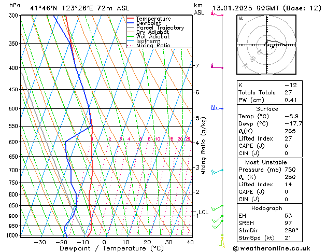The height and width of the screenshot is (252, 326).
Task: Select the Dry Adiabat legend entry
Action: click(148, 32)
